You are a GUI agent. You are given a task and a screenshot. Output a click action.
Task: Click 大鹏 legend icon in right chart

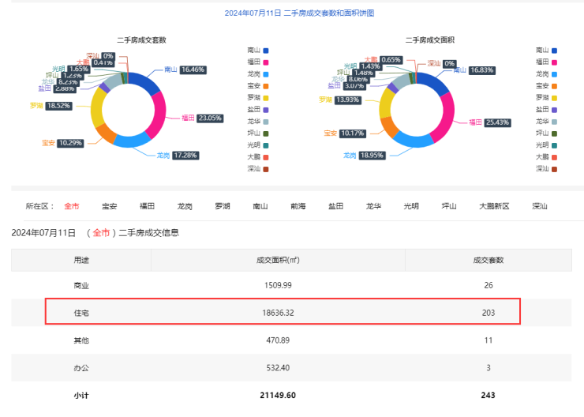(x=555, y=156)
